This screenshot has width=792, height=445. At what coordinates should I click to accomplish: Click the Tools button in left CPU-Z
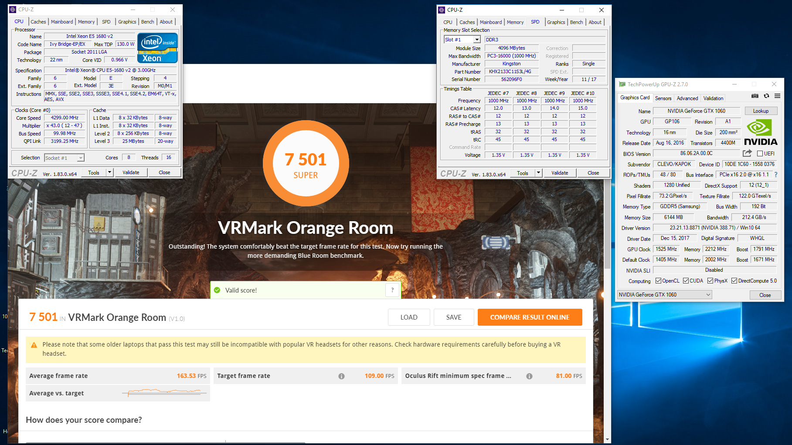pyautogui.click(x=94, y=172)
